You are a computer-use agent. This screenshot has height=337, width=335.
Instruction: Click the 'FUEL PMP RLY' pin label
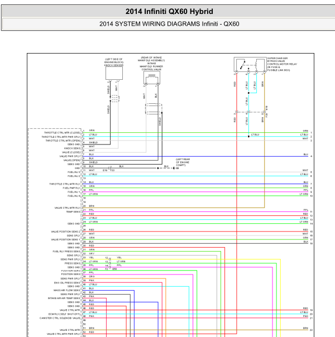(71, 188)
